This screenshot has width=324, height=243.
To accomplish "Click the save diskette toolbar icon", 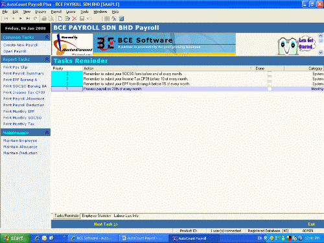I will click(x=82, y=19).
